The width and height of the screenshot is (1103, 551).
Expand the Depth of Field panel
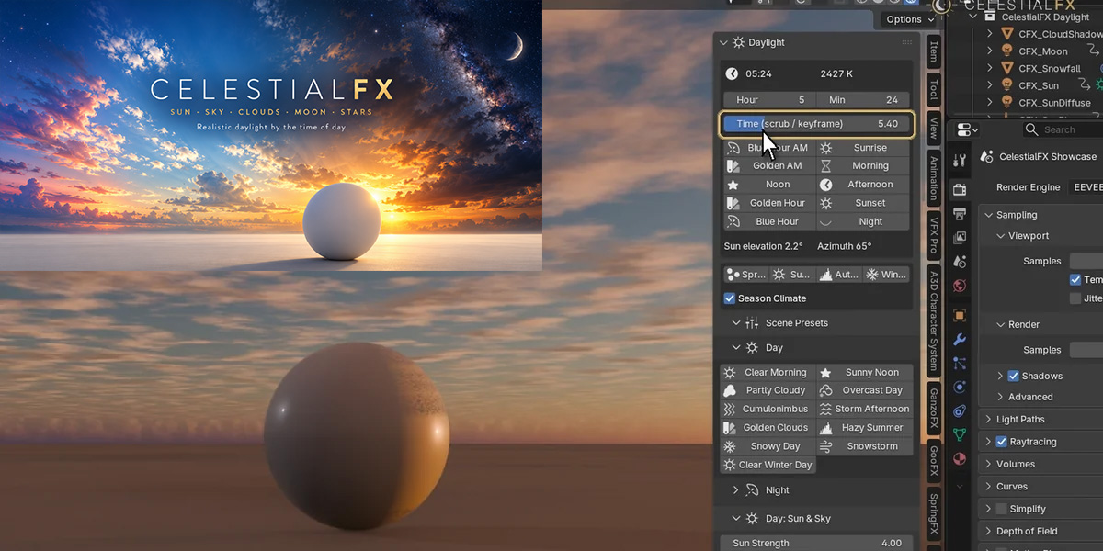click(x=989, y=532)
